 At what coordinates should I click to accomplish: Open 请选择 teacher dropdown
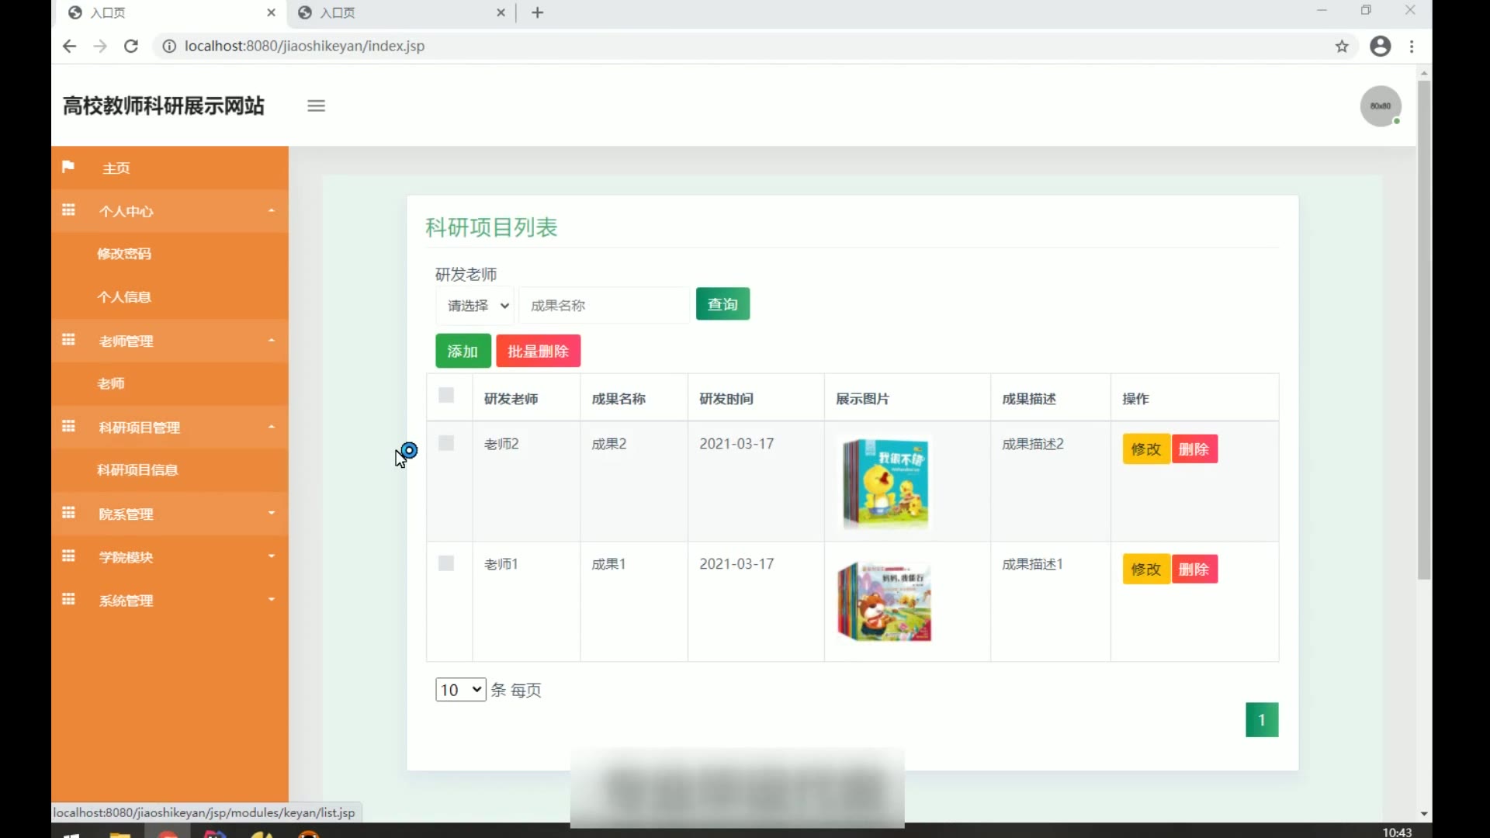[x=476, y=305]
